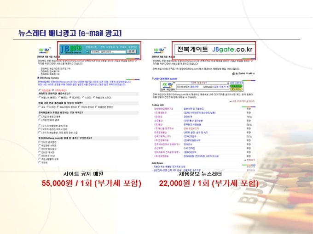Click the JBgate logo in the left banner
Viewport: 313px width, 234px height.
point(71,49)
